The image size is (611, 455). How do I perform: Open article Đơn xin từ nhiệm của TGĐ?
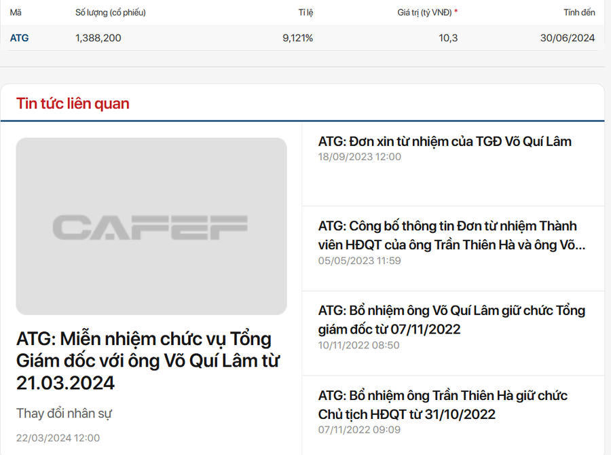tap(445, 141)
